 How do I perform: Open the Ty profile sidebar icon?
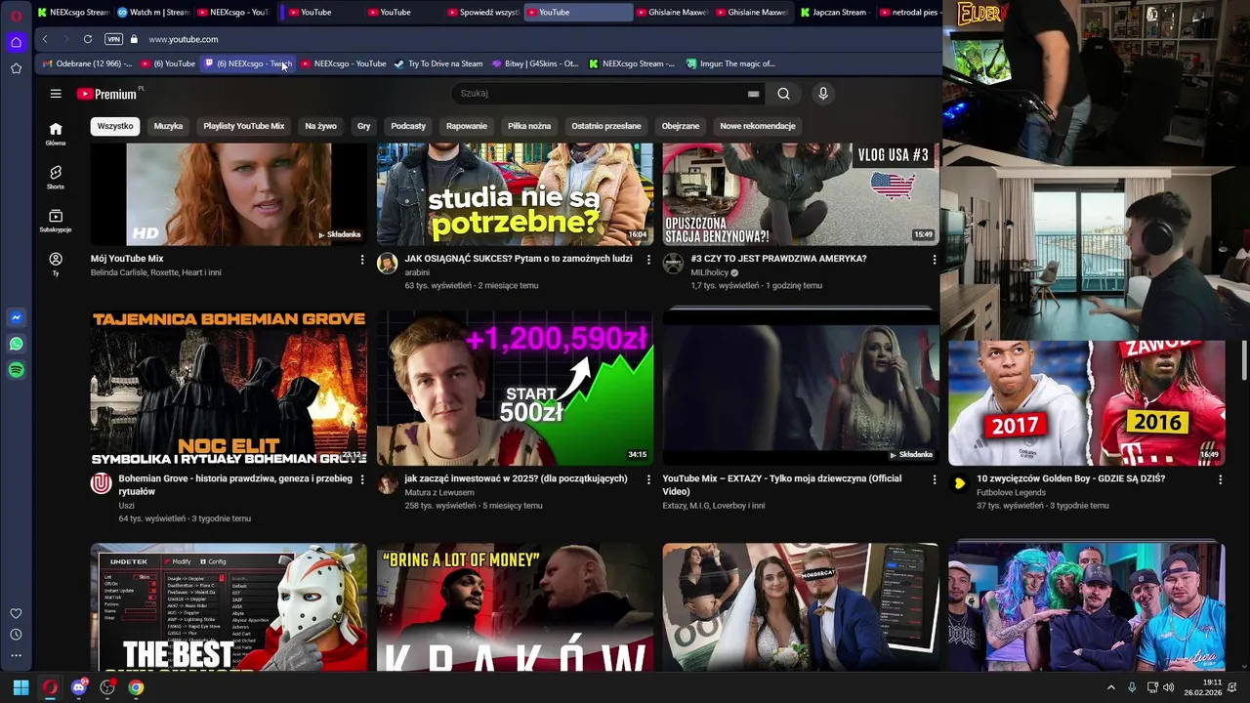click(56, 264)
